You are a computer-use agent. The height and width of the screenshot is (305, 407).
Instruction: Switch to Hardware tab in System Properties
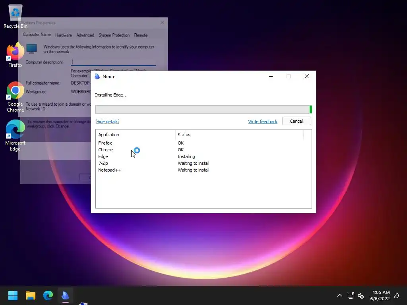pos(64,35)
